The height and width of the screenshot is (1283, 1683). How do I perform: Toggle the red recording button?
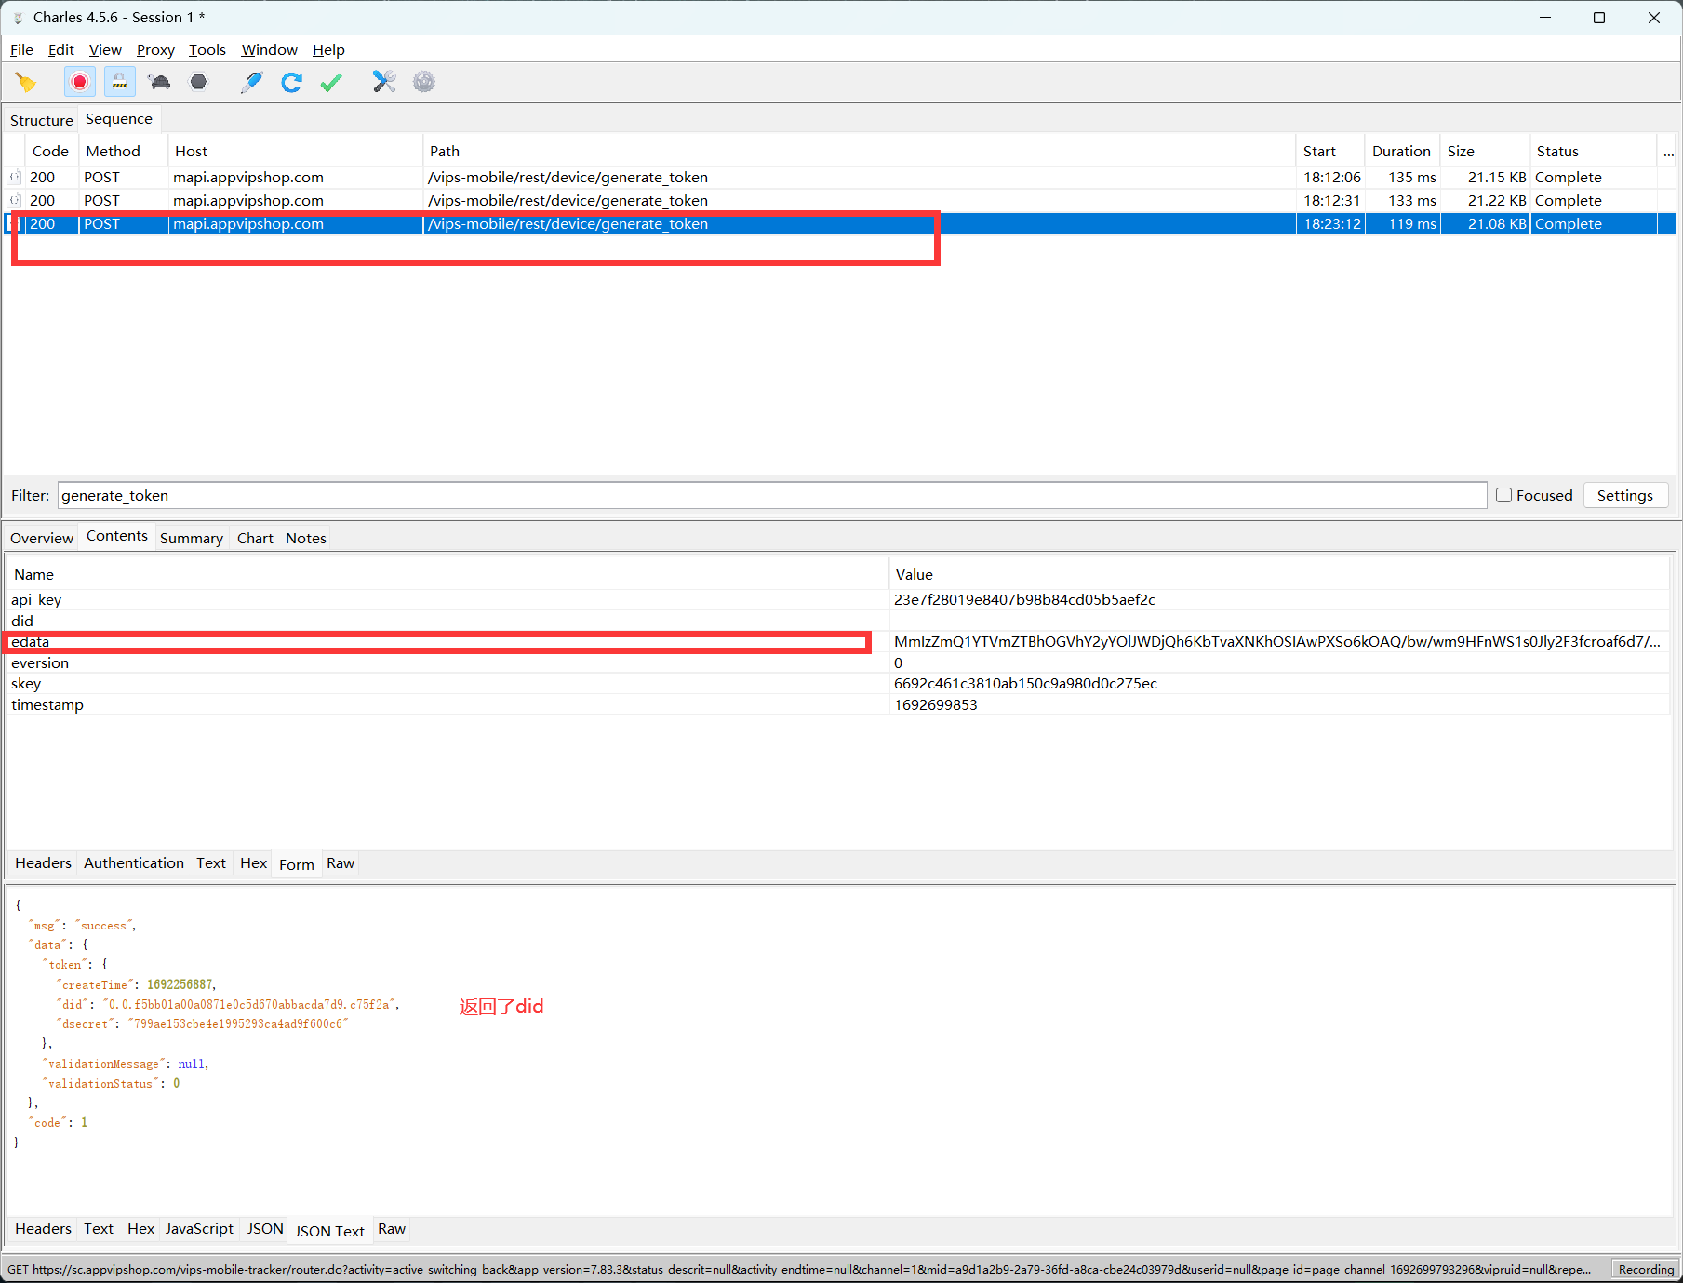click(x=80, y=82)
